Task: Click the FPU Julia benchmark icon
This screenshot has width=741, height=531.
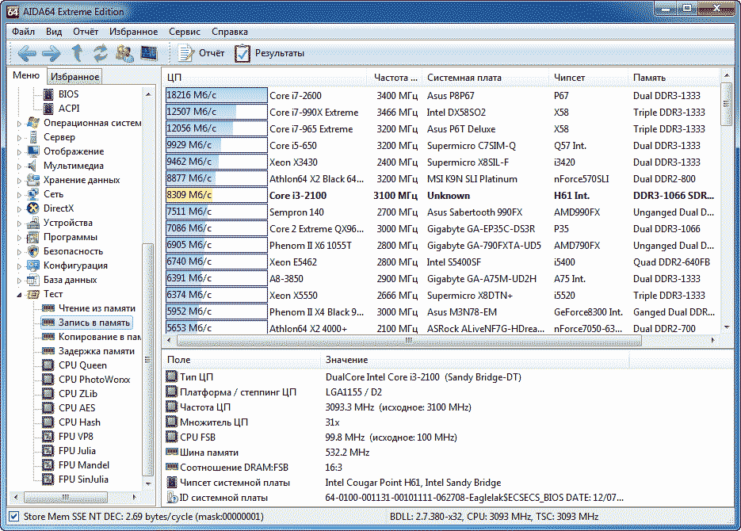Action: [x=48, y=451]
